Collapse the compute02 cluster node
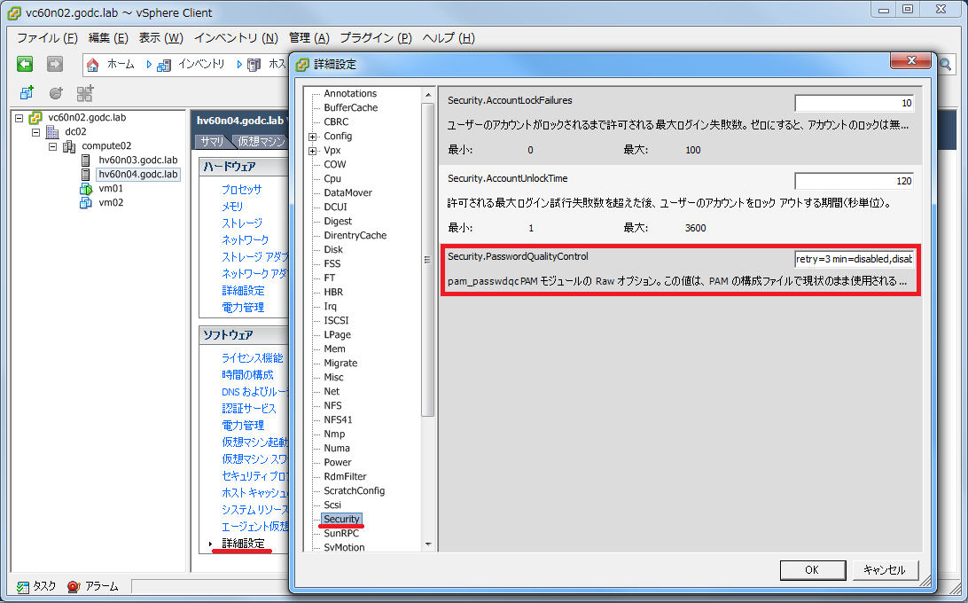Viewport: 968px width, 603px height. click(52, 145)
